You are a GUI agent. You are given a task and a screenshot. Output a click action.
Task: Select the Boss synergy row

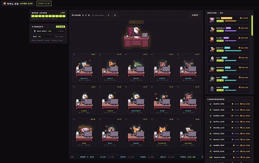point(48,36)
